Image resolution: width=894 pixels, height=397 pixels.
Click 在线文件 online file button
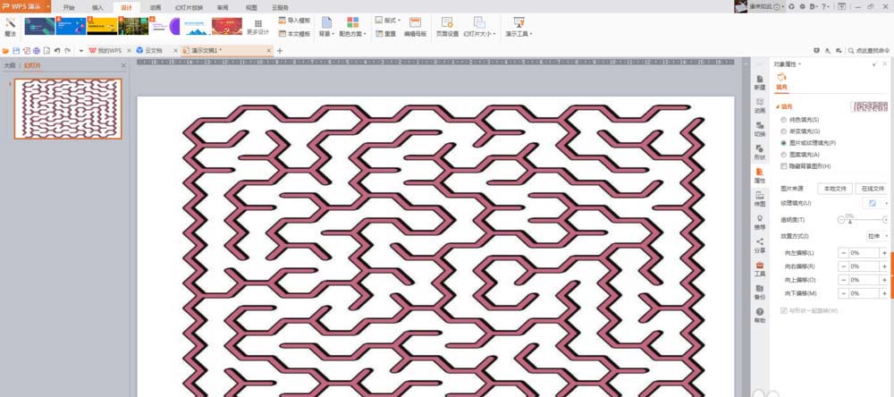pyautogui.click(x=873, y=189)
